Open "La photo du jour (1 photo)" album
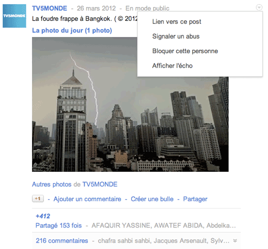268x249 pixels. point(72,31)
